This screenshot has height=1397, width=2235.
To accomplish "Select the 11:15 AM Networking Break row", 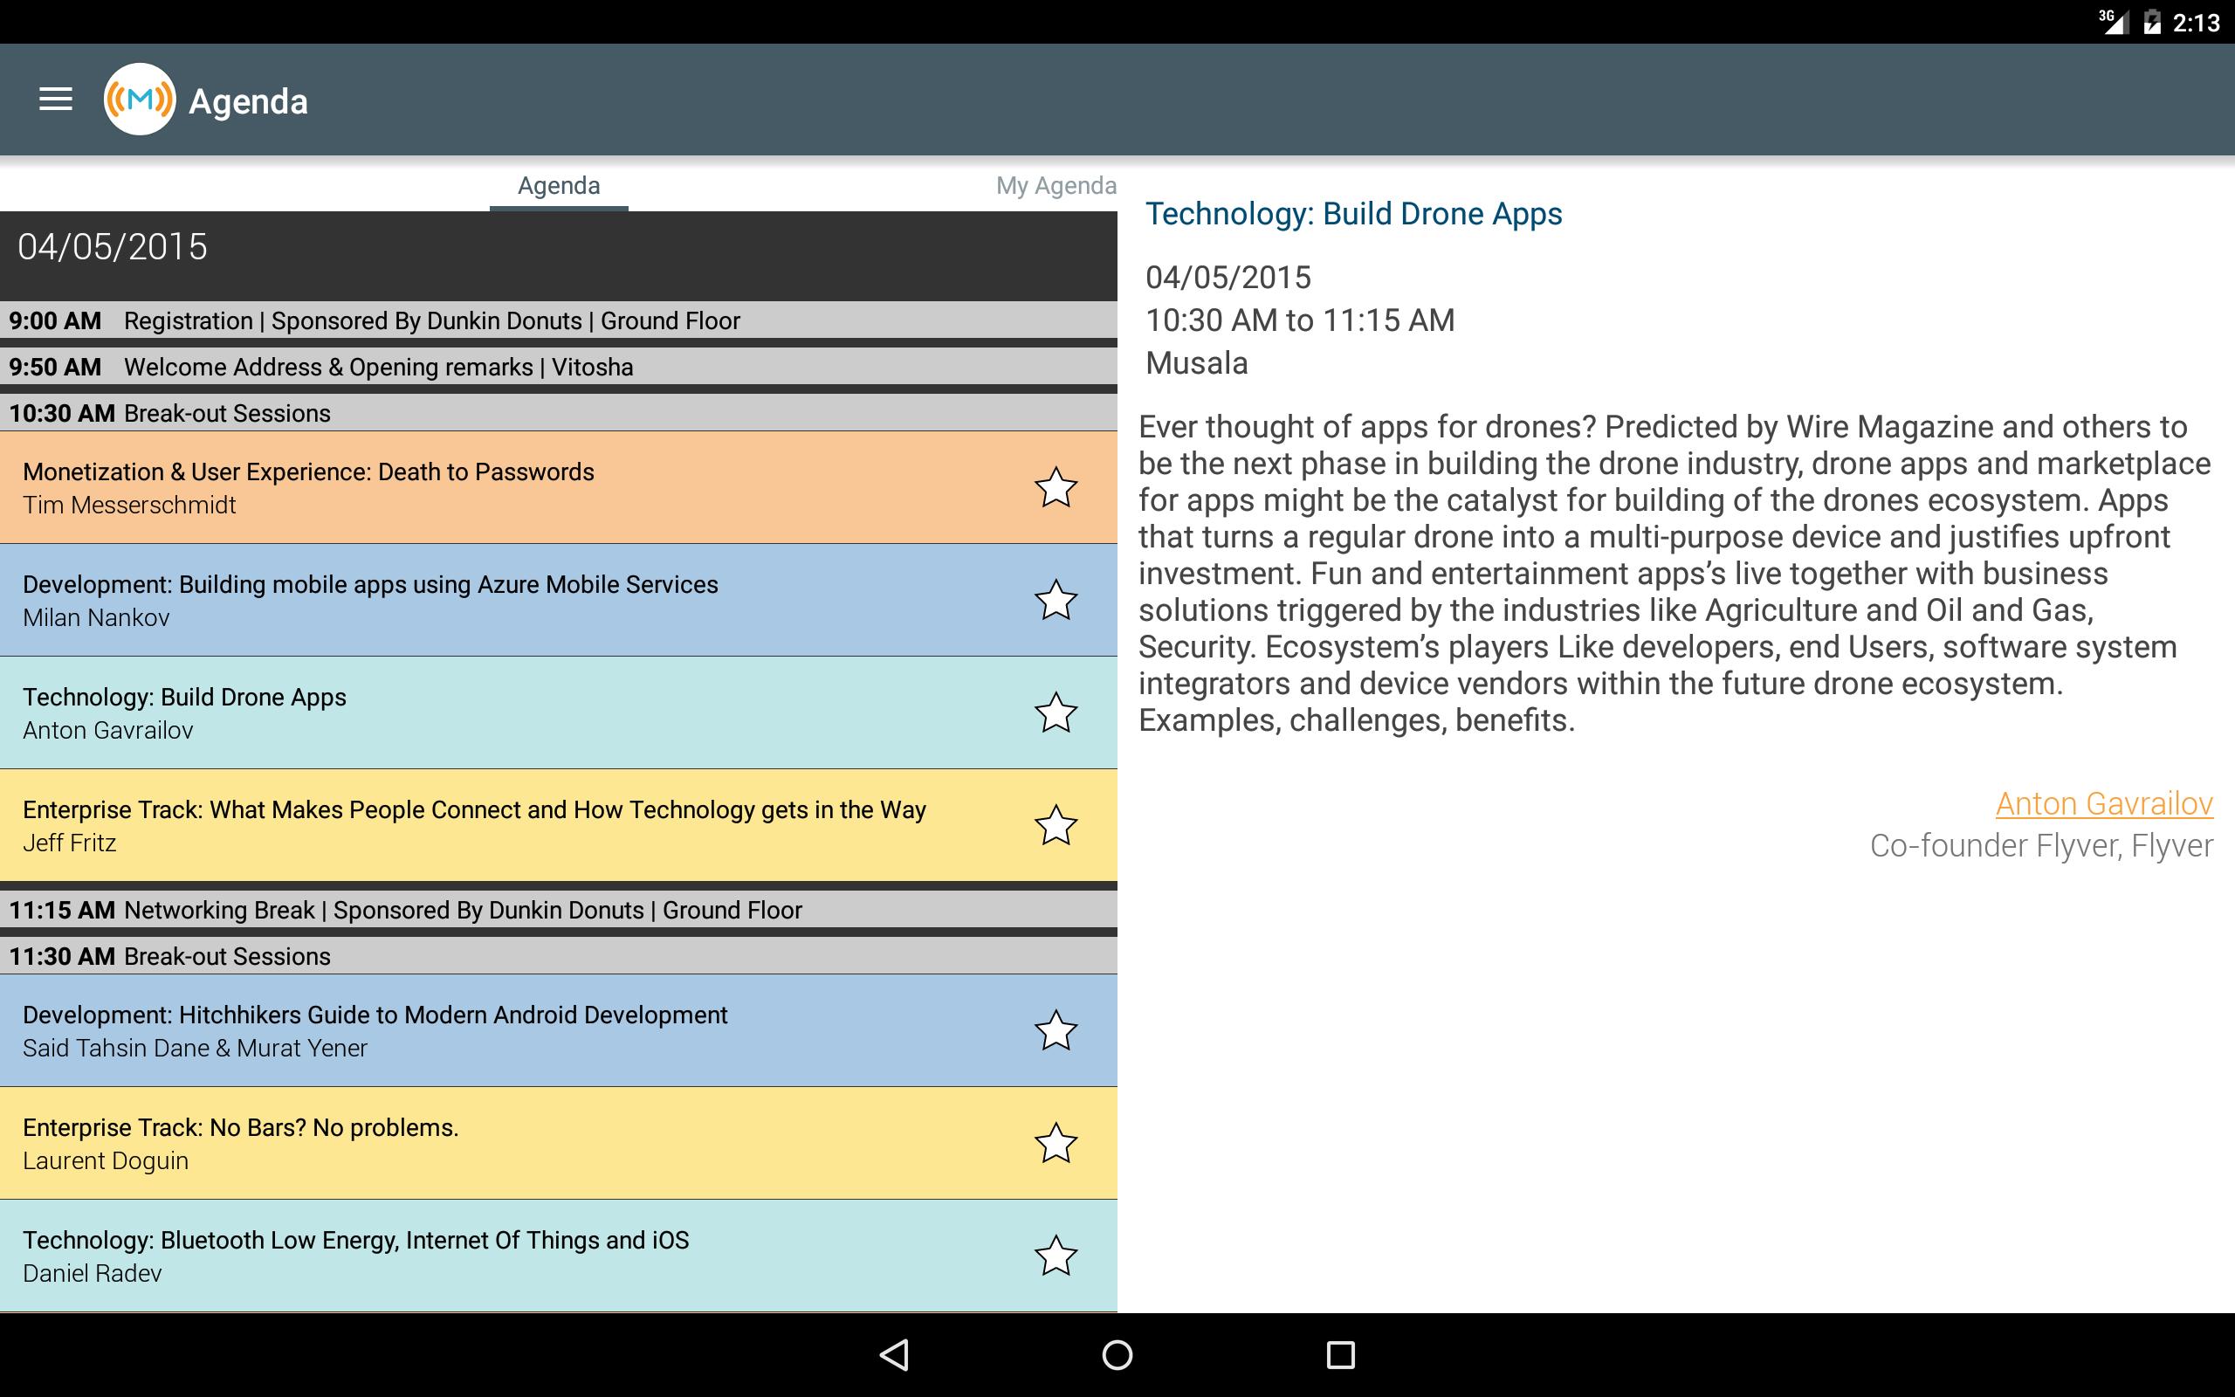I will point(559,910).
